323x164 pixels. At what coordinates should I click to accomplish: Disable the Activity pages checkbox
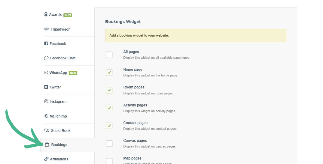(x=109, y=108)
